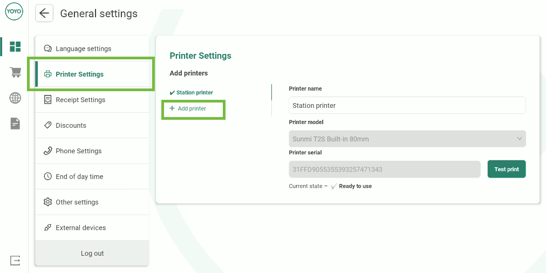Screen dimensions: 546x273
Task: Open End of day time menu item
Action: click(92, 176)
